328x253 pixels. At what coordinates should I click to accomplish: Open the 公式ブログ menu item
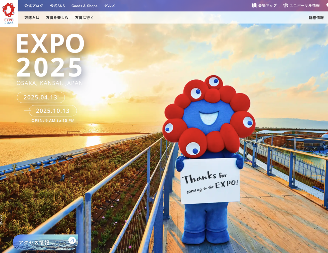click(x=34, y=6)
